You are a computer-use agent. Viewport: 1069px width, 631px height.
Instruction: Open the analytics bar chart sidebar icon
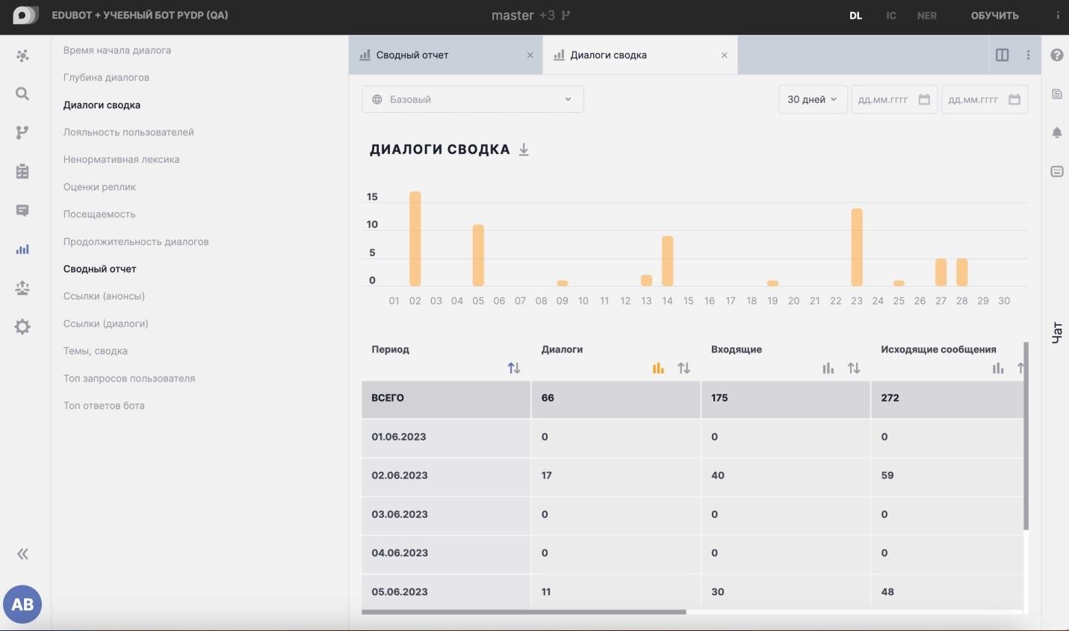(x=22, y=249)
